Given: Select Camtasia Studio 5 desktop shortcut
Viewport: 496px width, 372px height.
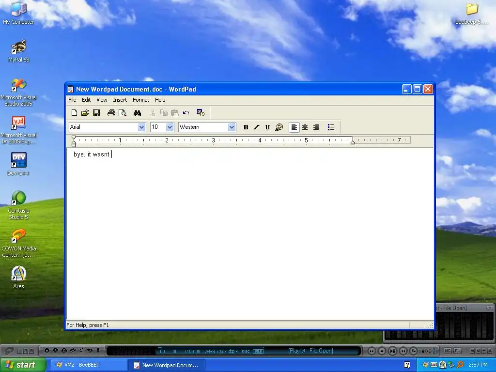Looking at the screenshot, I should tap(18, 205).
